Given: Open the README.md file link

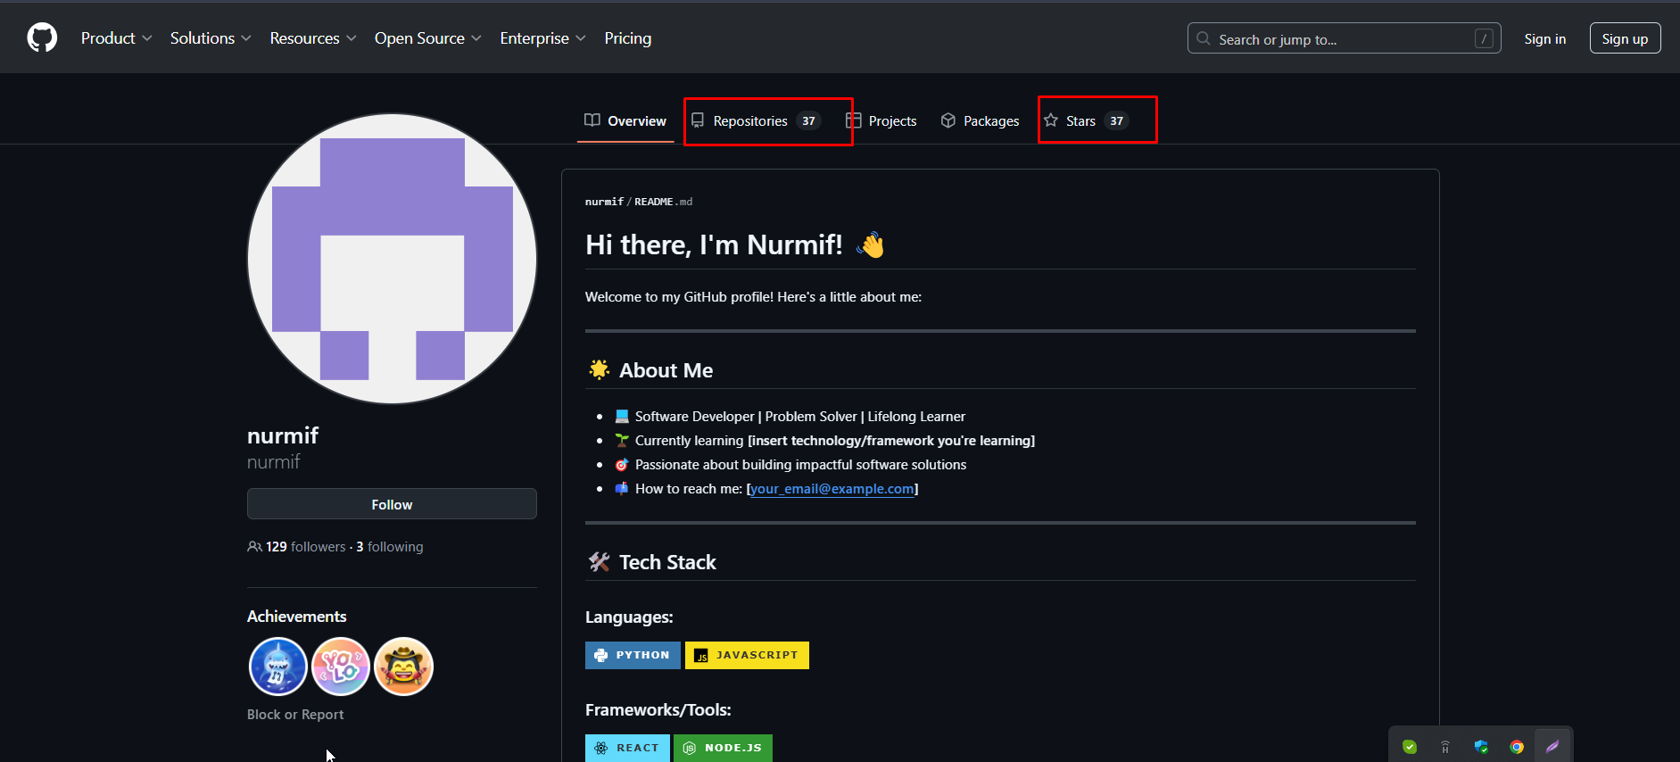Looking at the screenshot, I should (663, 202).
